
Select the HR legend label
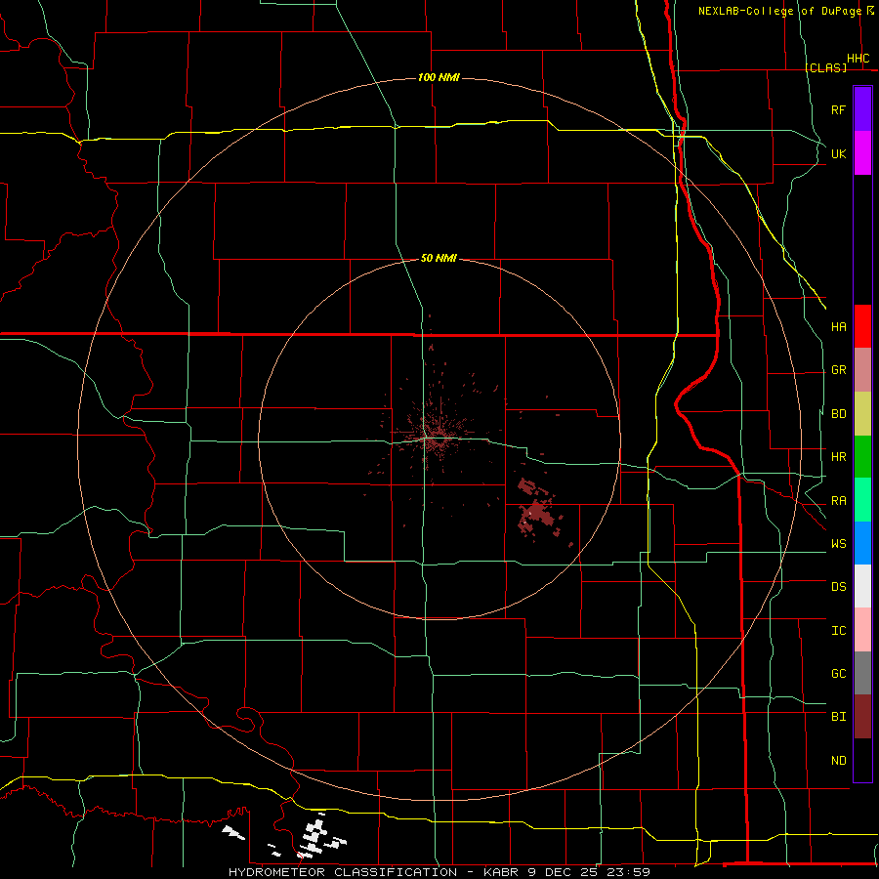click(x=838, y=457)
